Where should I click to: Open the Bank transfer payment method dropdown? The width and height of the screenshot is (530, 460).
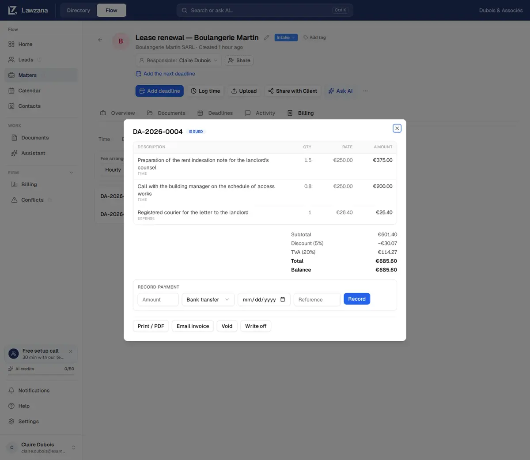(x=208, y=299)
